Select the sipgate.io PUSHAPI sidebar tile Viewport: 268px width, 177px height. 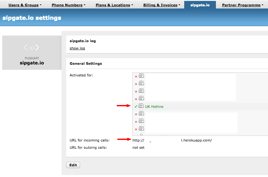point(32,53)
